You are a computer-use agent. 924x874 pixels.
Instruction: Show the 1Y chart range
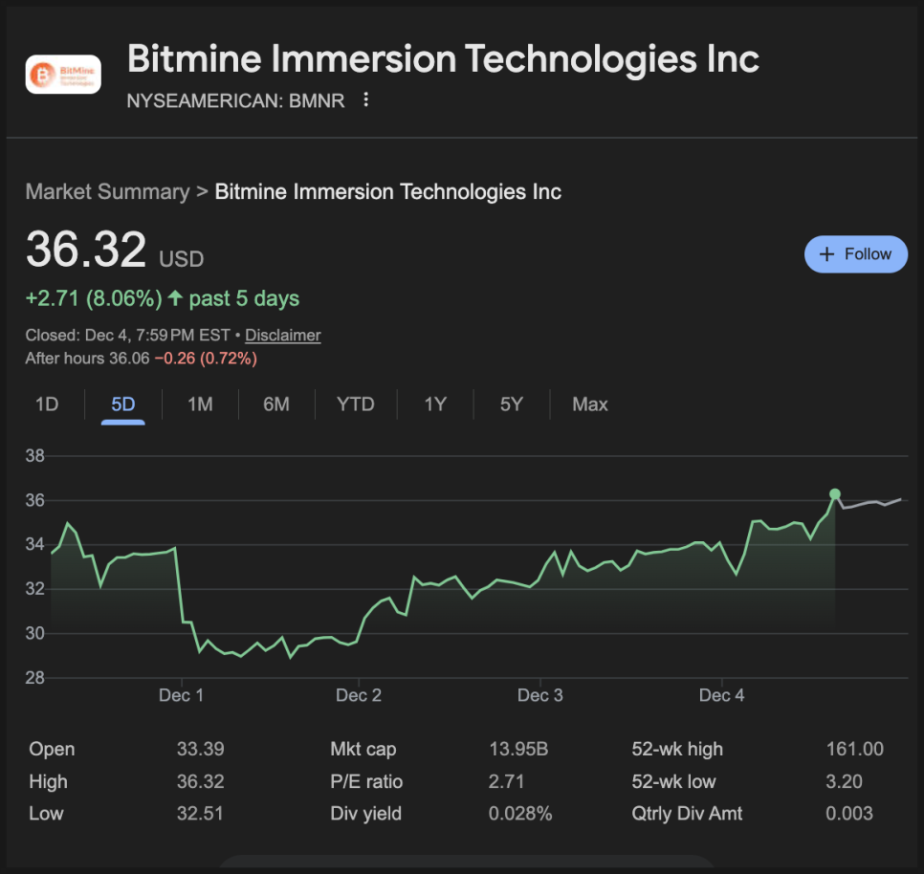(x=435, y=404)
